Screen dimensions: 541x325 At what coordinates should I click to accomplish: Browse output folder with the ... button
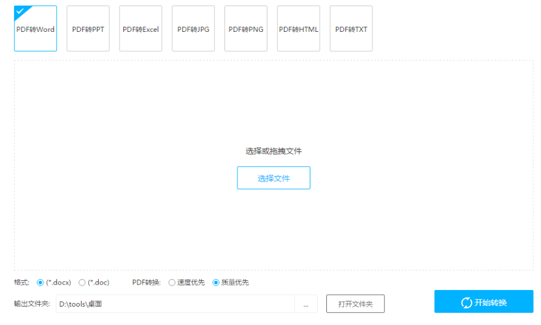click(x=306, y=304)
